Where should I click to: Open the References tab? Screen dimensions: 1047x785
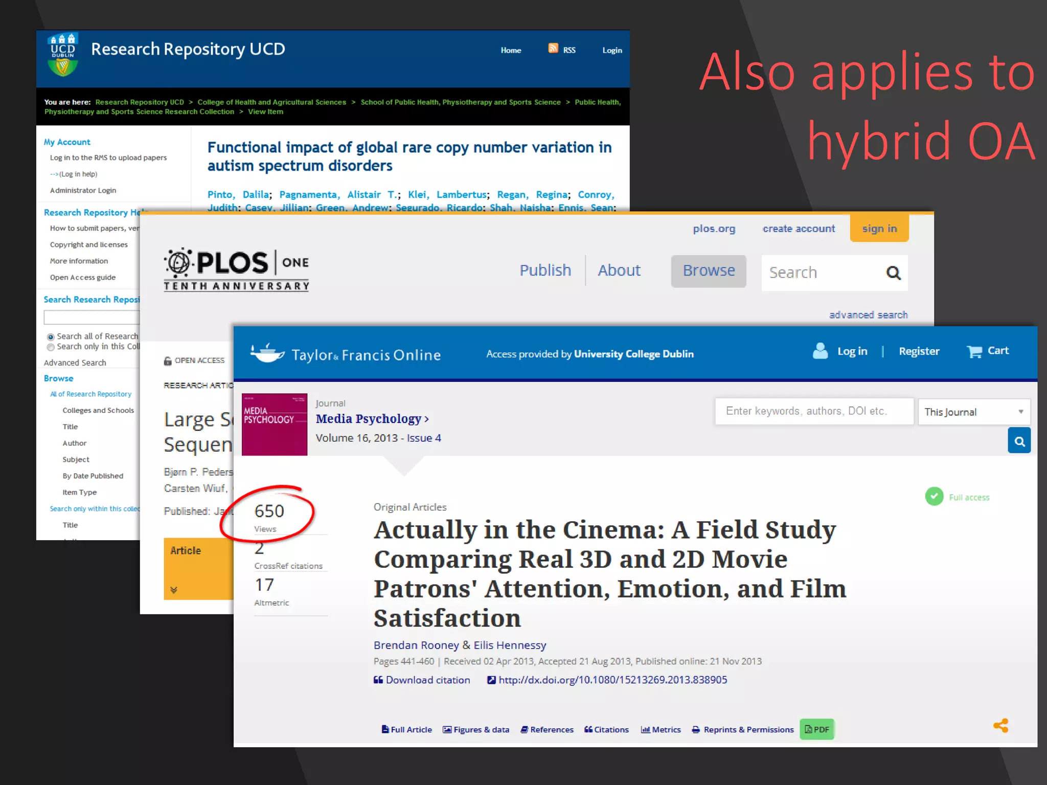click(x=547, y=729)
